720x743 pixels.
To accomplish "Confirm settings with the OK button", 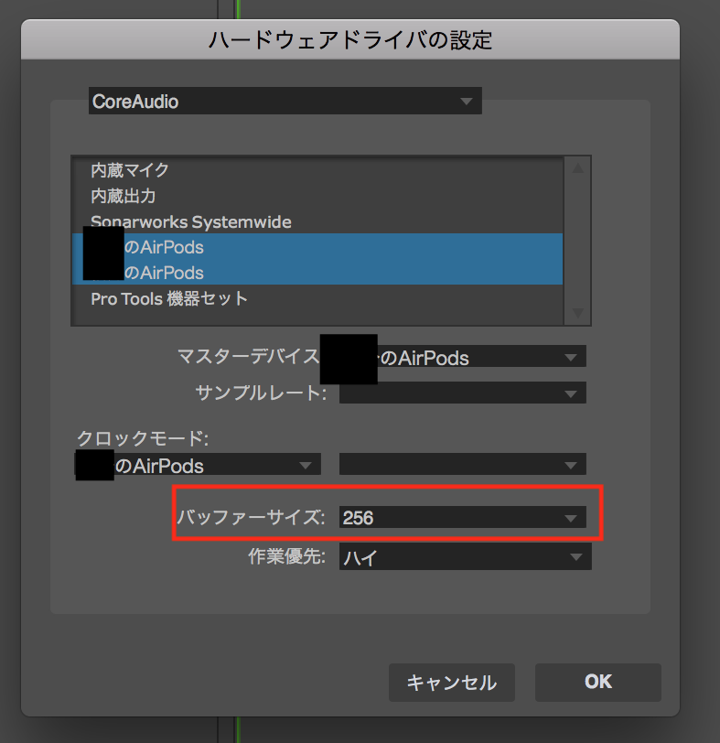I will point(597,682).
